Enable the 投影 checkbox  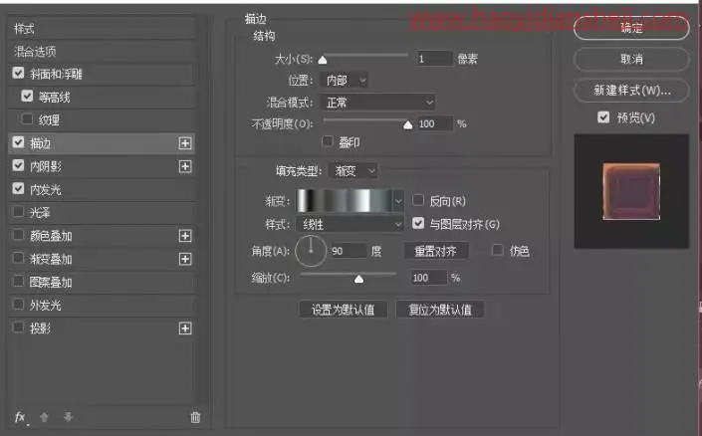coord(18,327)
